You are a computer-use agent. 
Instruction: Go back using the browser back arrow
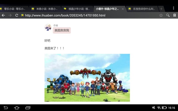3,15
